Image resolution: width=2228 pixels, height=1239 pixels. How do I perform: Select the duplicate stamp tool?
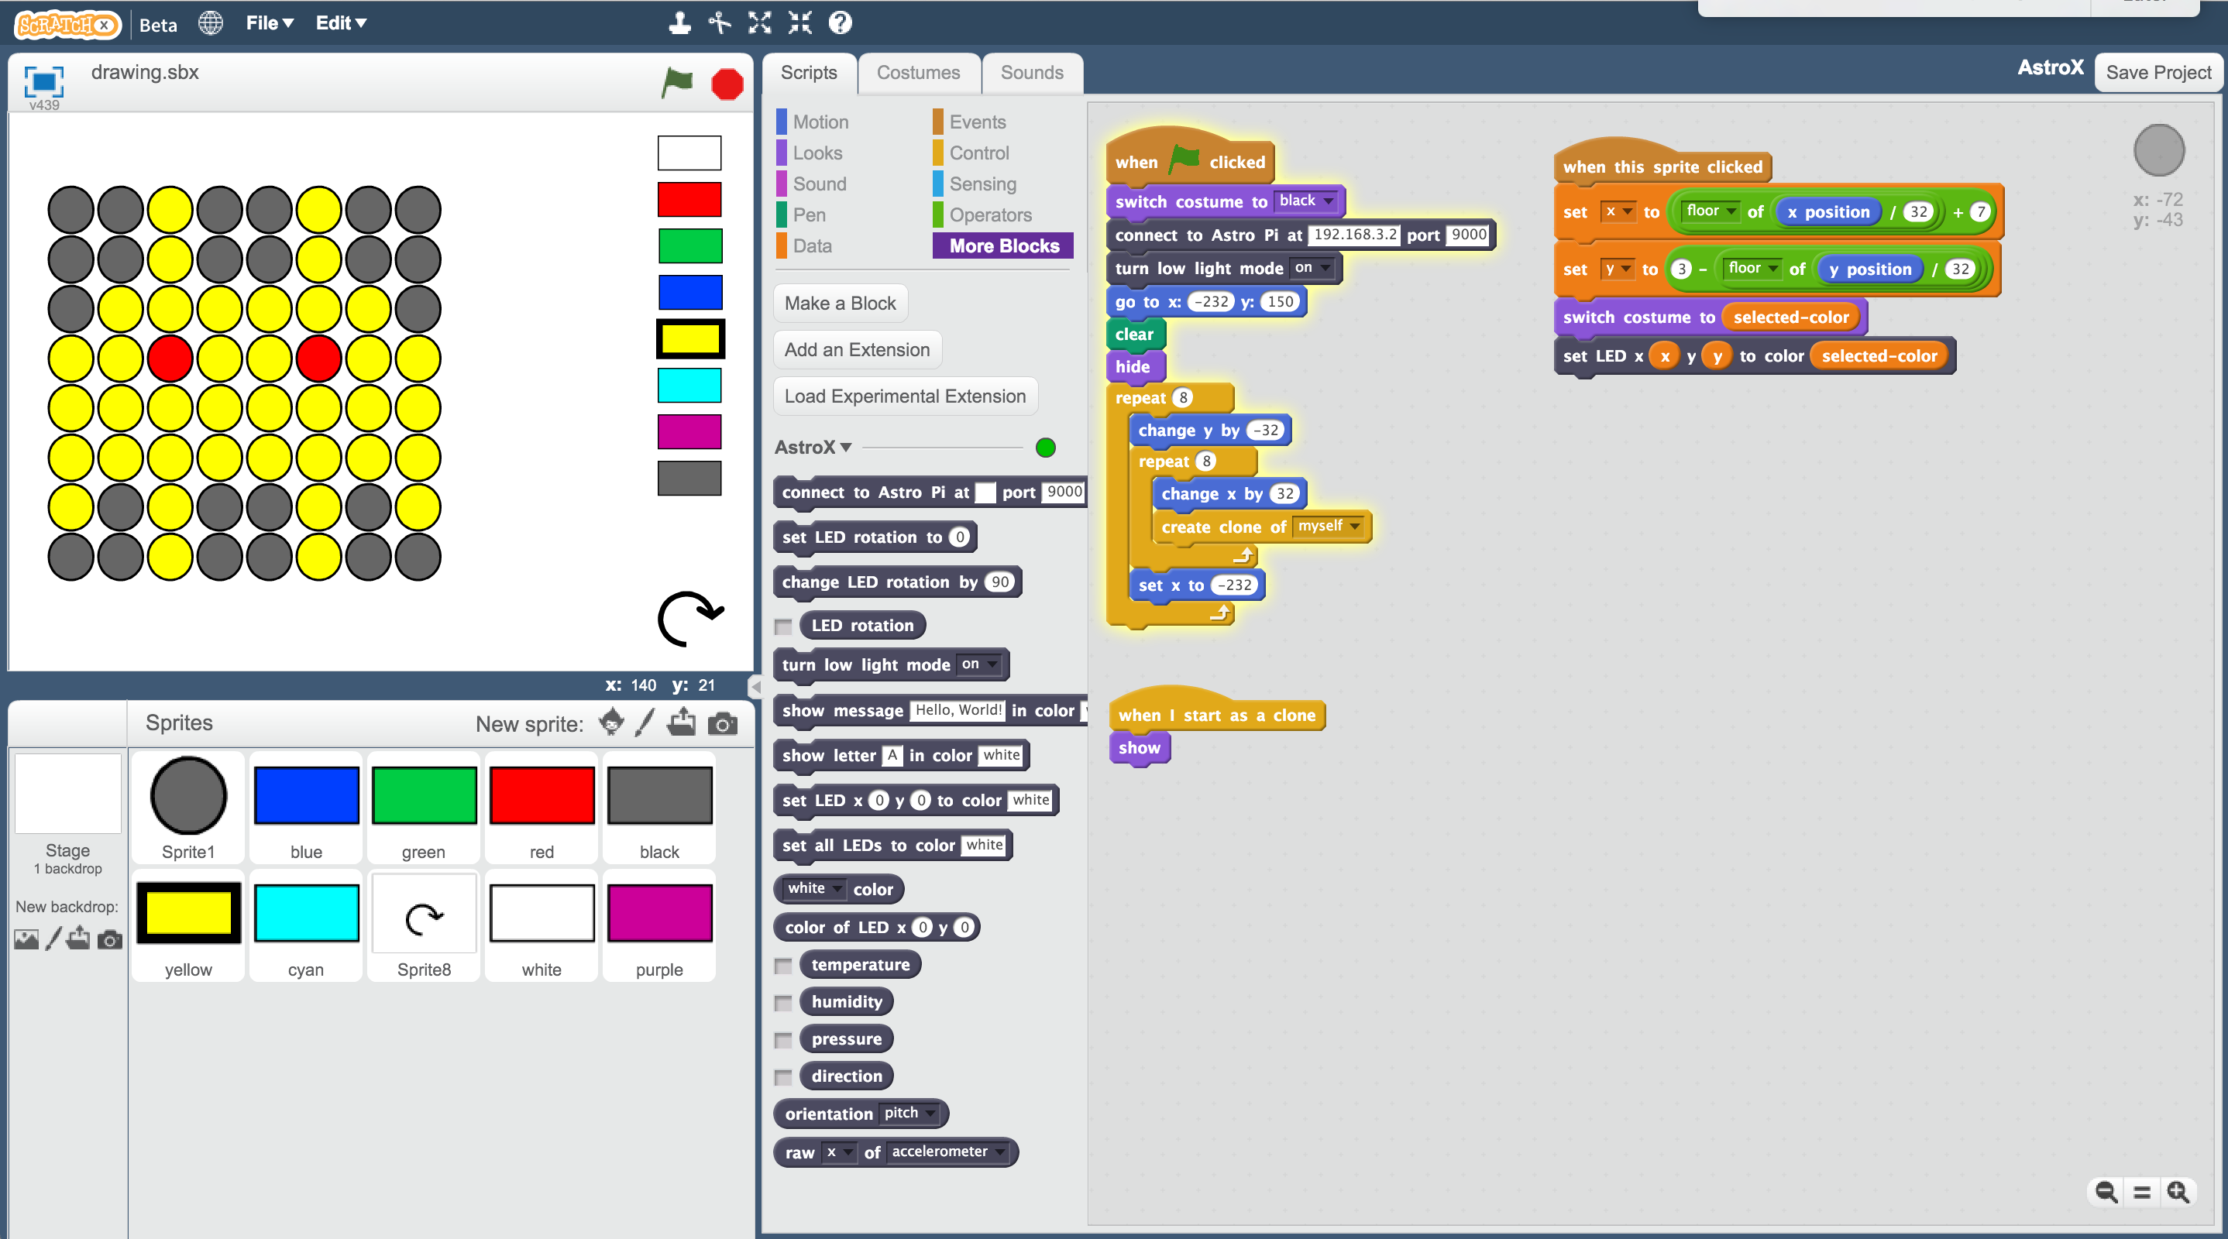pos(680,22)
